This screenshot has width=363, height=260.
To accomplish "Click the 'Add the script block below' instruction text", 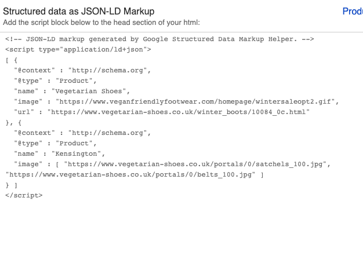I will point(101,23).
